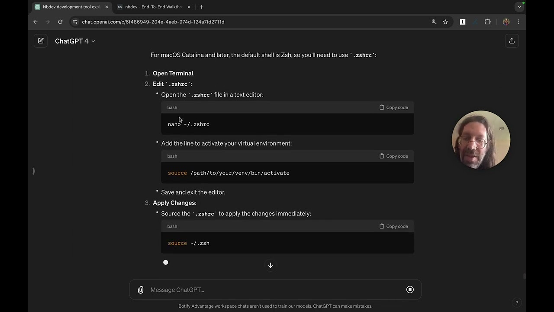Click the browser zoom magnifier icon
The height and width of the screenshot is (312, 554).
(434, 22)
